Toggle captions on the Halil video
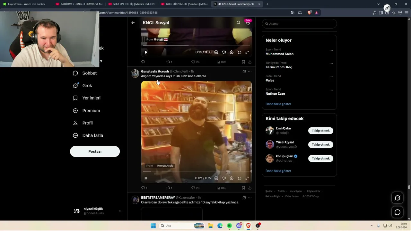 (x=216, y=52)
